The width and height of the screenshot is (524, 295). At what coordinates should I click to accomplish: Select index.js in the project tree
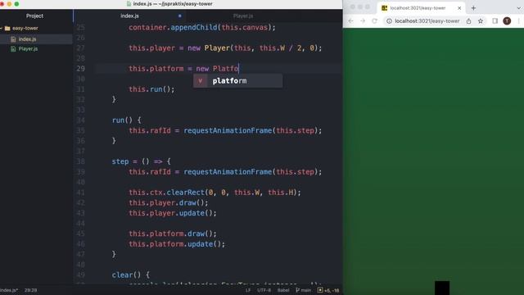tap(27, 39)
